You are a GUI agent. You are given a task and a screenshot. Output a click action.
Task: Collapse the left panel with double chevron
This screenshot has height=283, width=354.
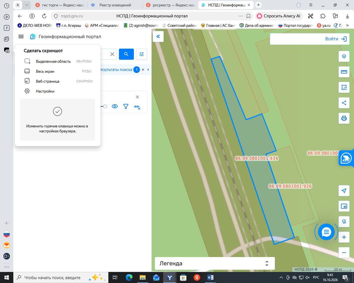[158, 36]
